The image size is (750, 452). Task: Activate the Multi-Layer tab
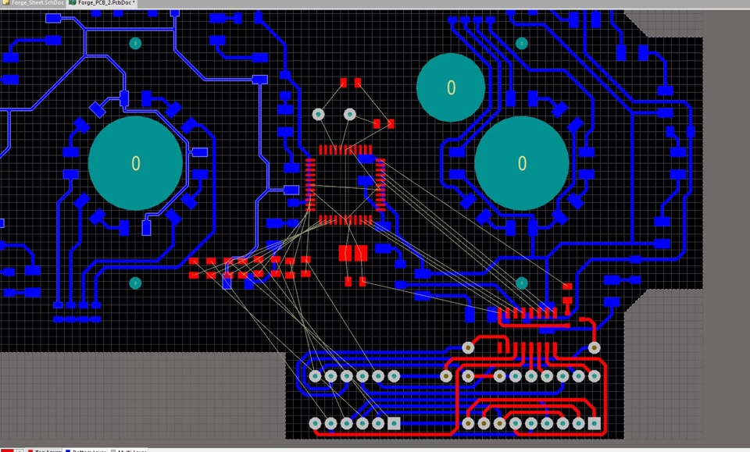[x=127, y=450]
